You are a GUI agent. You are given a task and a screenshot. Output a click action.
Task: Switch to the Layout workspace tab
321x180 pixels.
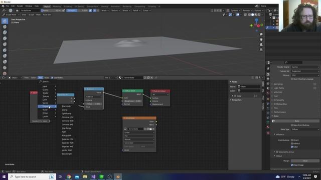pos(47,6)
